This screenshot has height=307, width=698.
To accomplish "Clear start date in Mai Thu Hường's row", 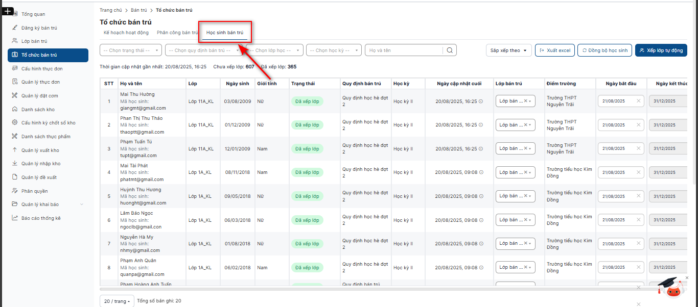I will [x=638, y=101].
